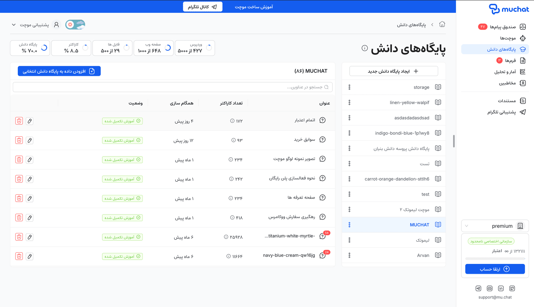Delete the تصویر نمونه لوگو موچت row
534x307 pixels.
[19, 160]
